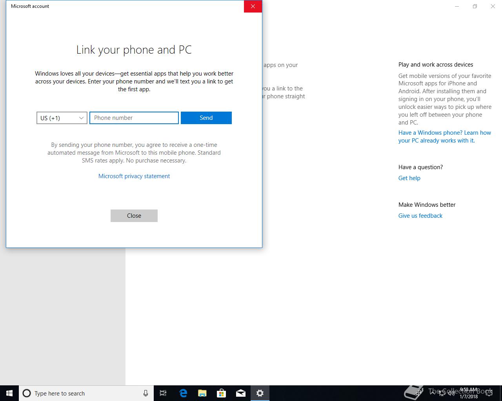Click the 'Microsoft account' dialog title
The height and width of the screenshot is (401, 502).
(30, 6)
